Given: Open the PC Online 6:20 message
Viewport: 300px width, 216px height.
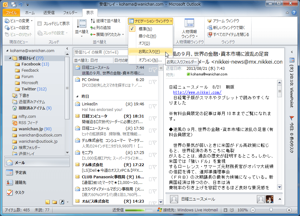Looking at the screenshot, I should coord(116,83).
